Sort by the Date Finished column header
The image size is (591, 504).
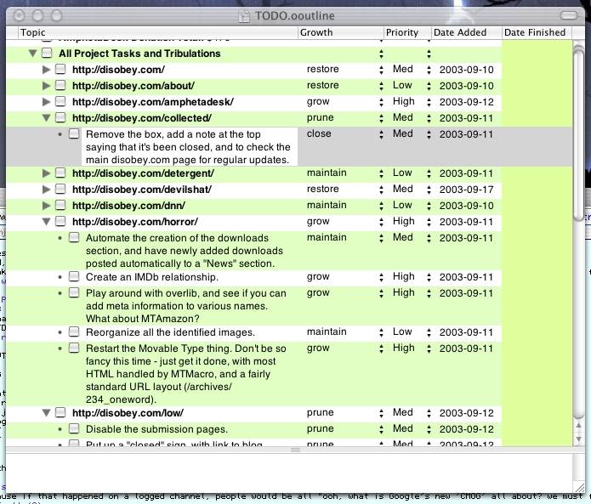point(537,32)
